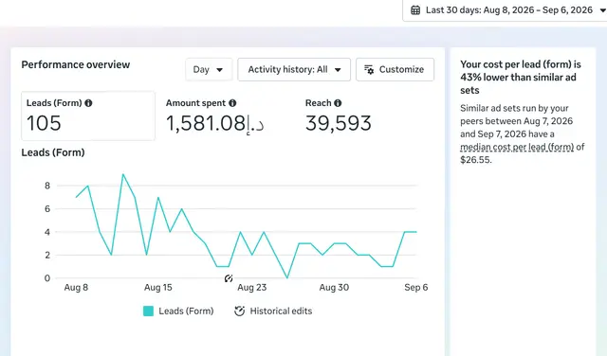Viewport: 607px width, 356px height.
Task: Select the Leads (Form) metric card
Action: (x=88, y=116)
